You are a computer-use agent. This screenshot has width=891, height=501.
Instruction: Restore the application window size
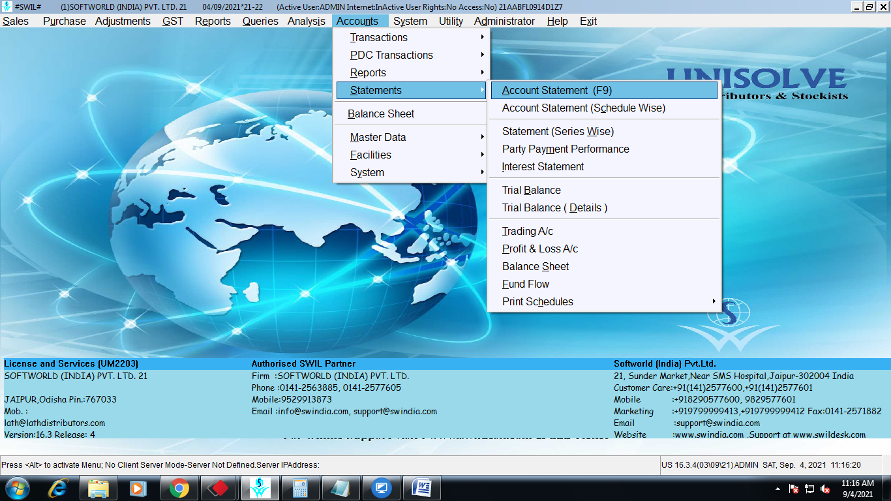pyautogui.click(x=869, y=7)
